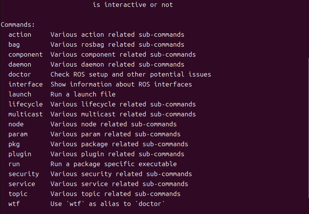The width and height of the screenshot is (309, 214).
Task: Click the 'Commands:' heading text
Action: coord(18,25)
